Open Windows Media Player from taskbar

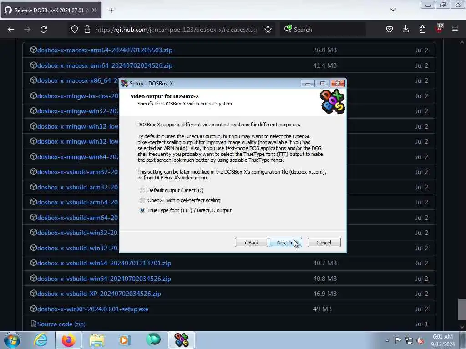point(125,340)
